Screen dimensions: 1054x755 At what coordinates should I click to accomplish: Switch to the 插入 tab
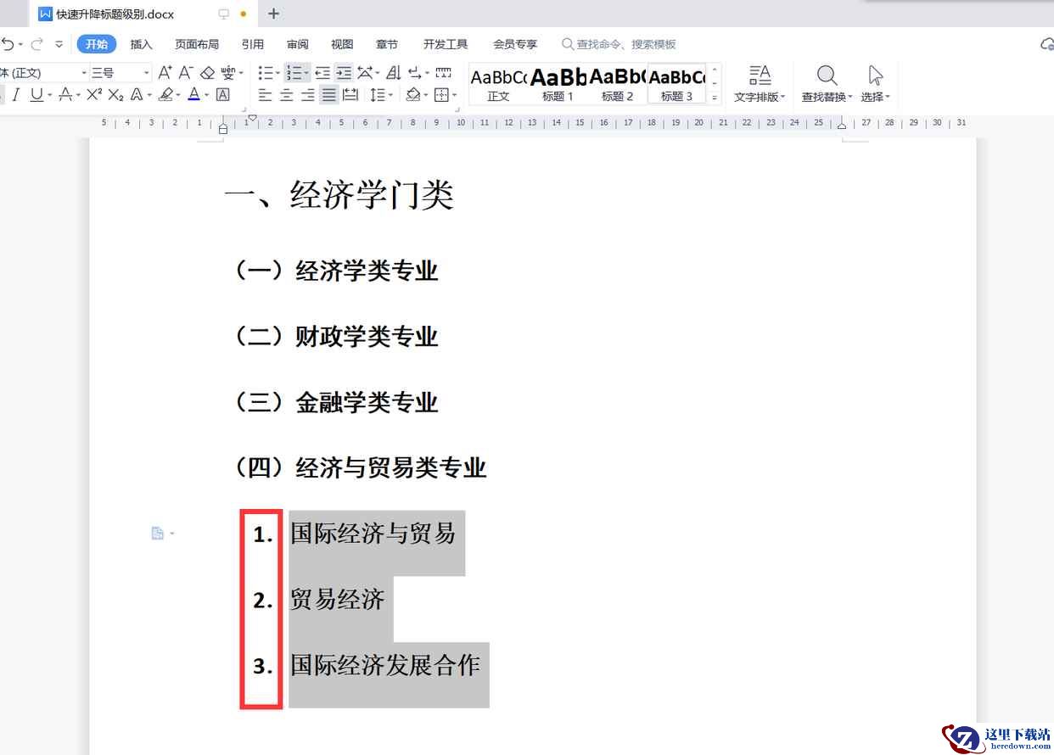click(x=141, y=44)
